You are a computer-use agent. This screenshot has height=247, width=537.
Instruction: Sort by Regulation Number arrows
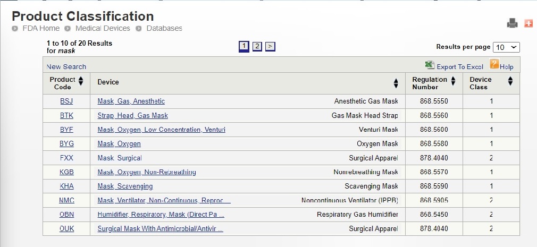453,81
